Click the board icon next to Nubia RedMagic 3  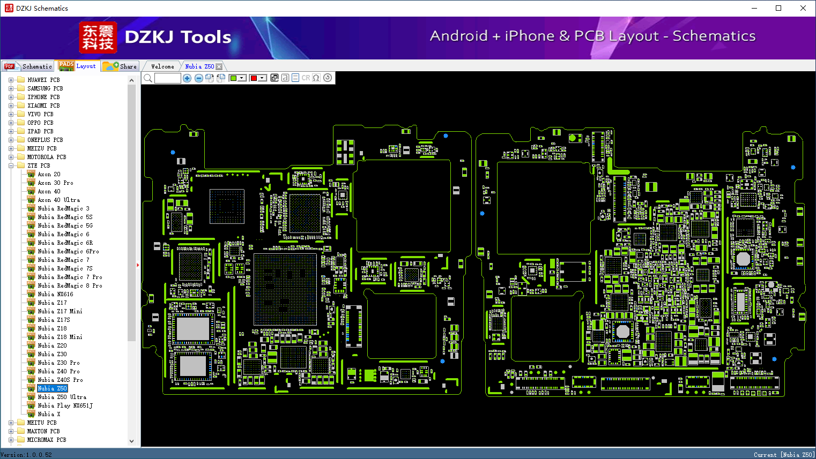(31, 208)
